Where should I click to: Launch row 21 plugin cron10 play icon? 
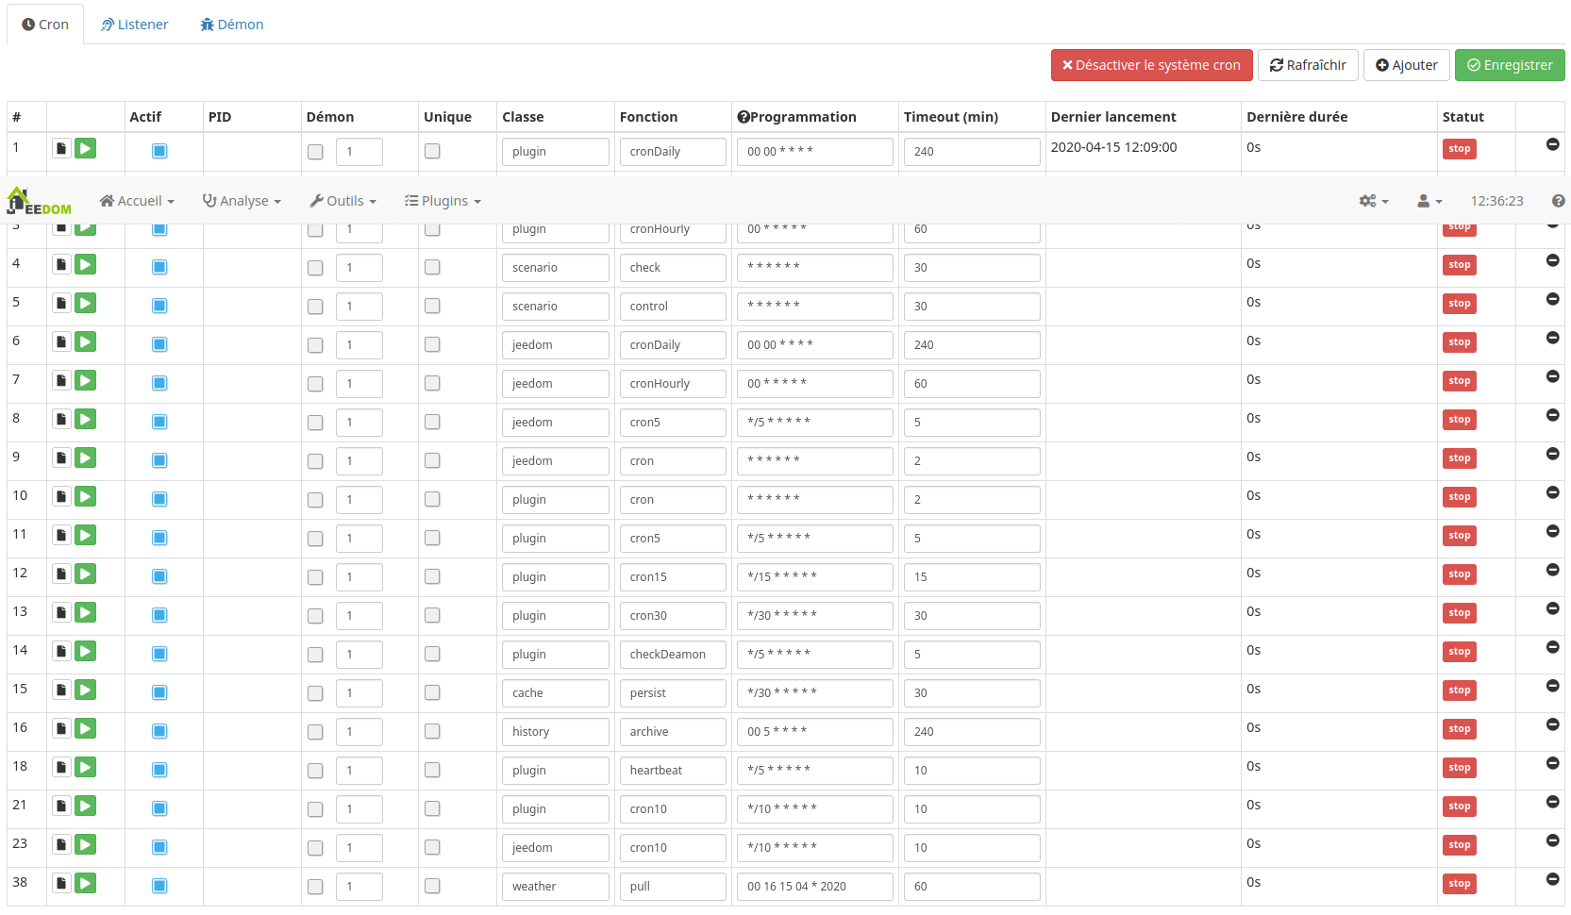point(86,806)
